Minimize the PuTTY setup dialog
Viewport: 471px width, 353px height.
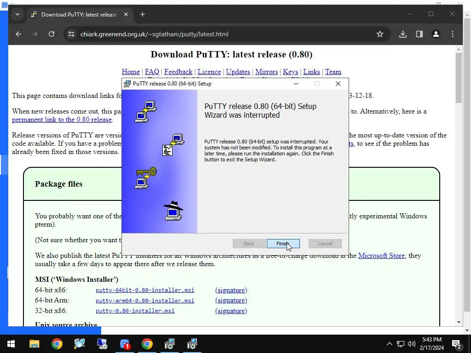[296, 84]
